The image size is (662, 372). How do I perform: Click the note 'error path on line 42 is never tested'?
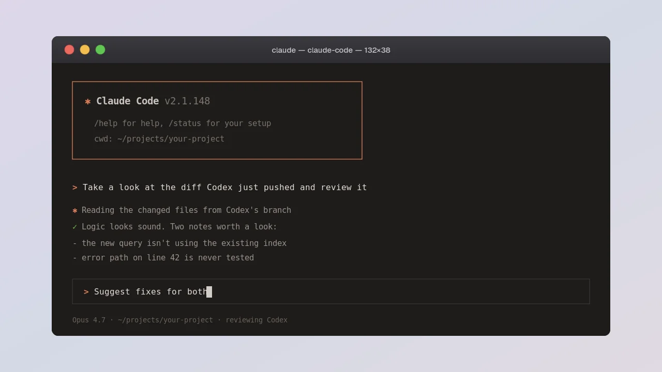168,258
